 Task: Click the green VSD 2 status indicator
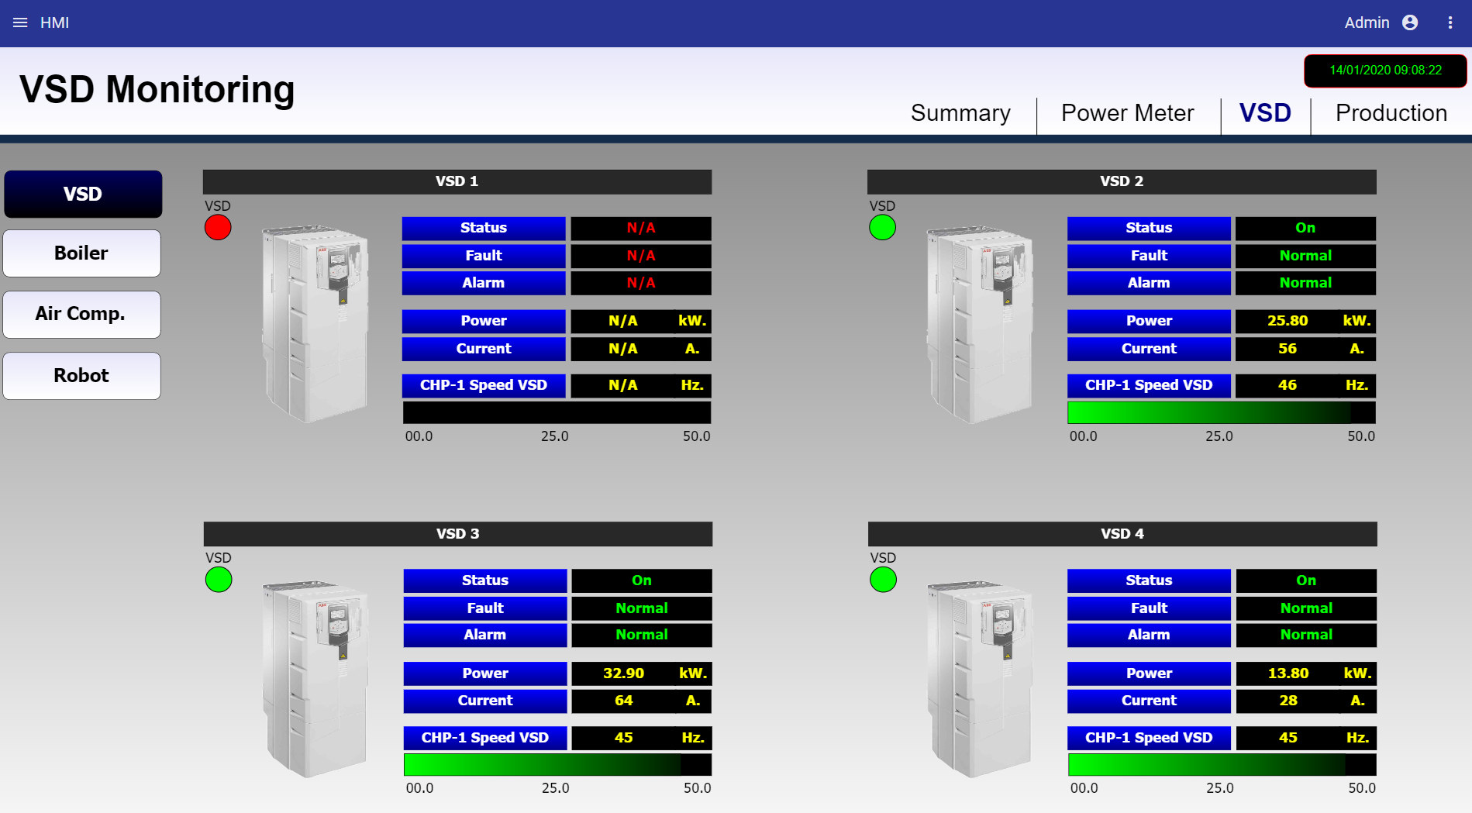(x=882, y=228)
